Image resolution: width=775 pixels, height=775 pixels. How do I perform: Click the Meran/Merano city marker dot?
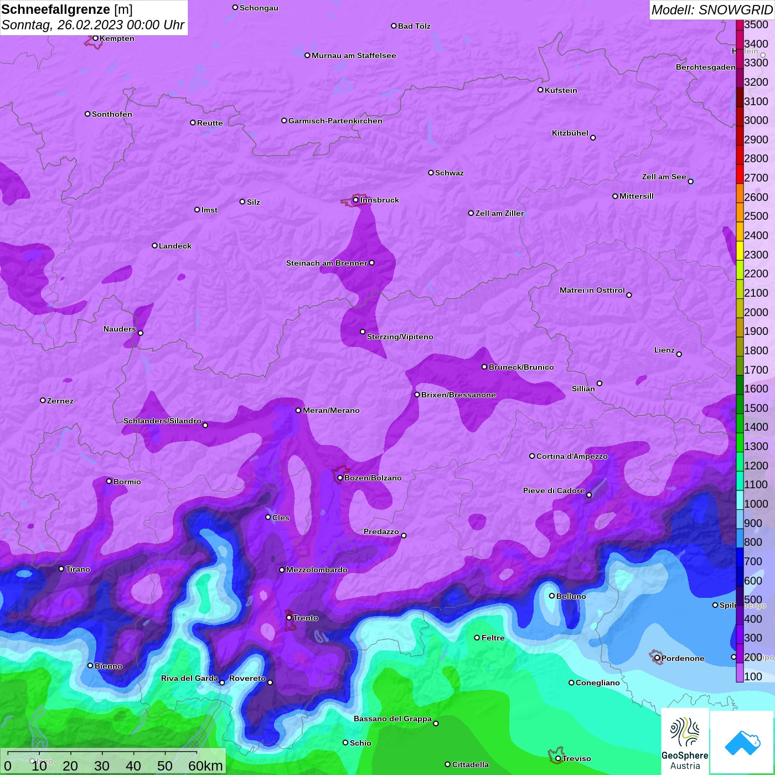298,410
